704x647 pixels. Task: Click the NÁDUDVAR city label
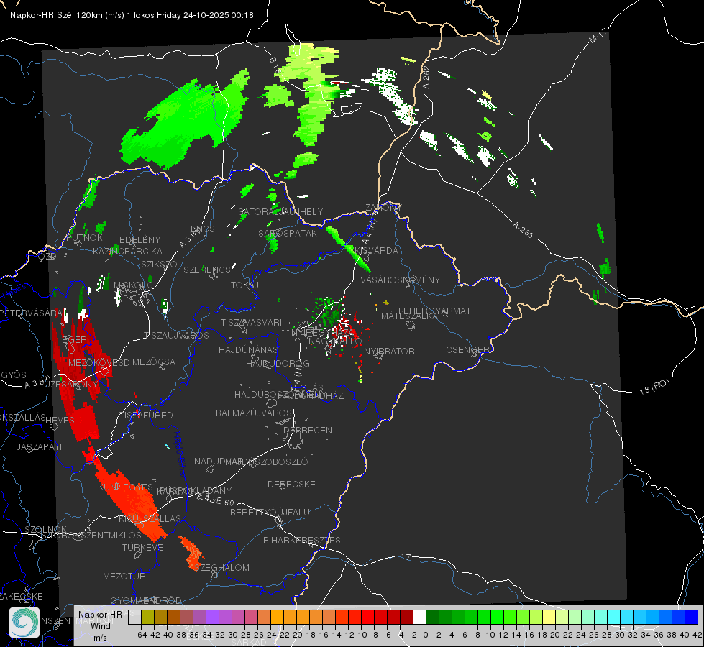coord(219,462)
